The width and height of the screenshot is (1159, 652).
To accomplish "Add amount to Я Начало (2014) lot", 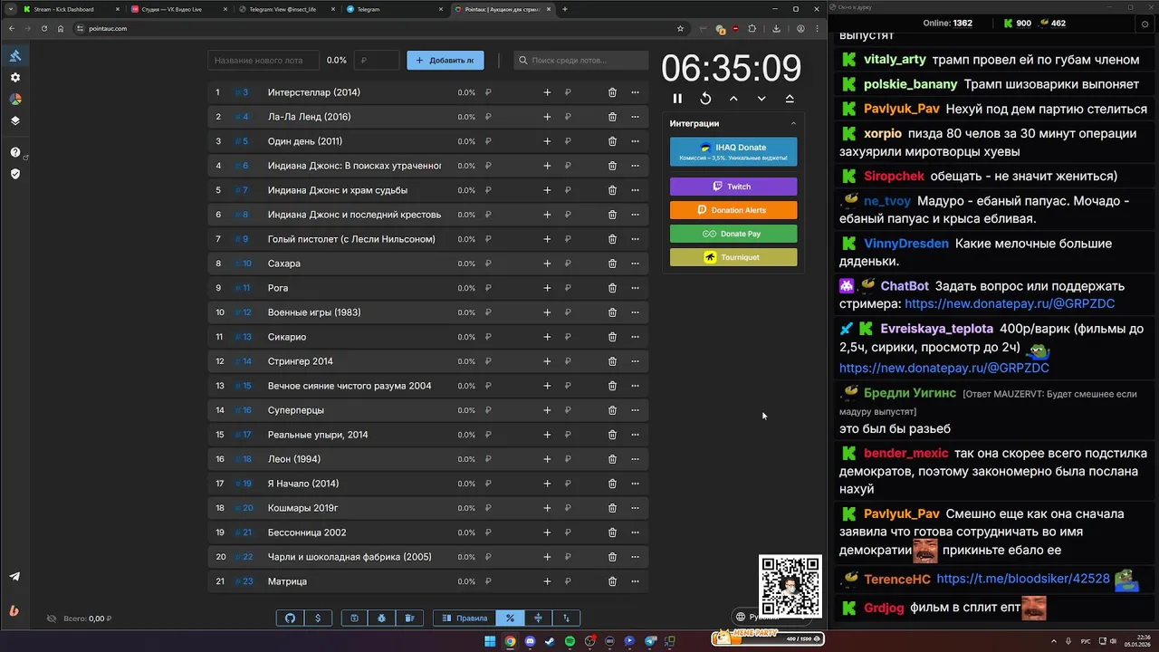I will click(547, 484).
